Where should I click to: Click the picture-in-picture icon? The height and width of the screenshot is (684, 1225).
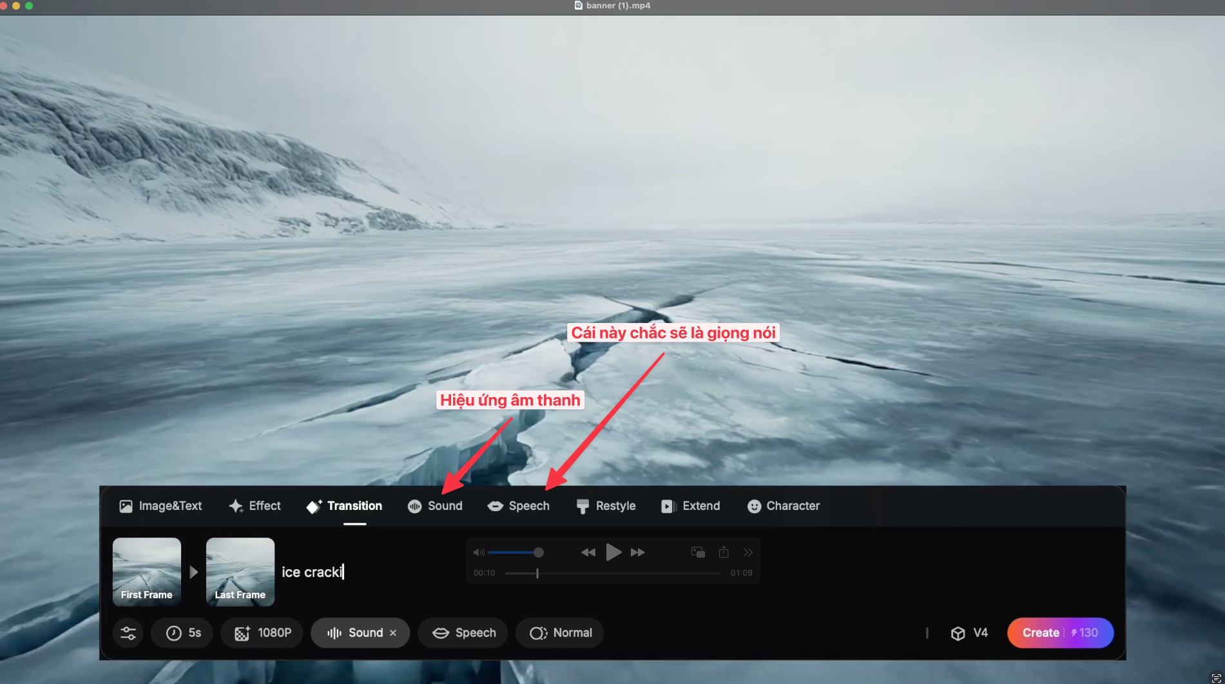point(698,552)
